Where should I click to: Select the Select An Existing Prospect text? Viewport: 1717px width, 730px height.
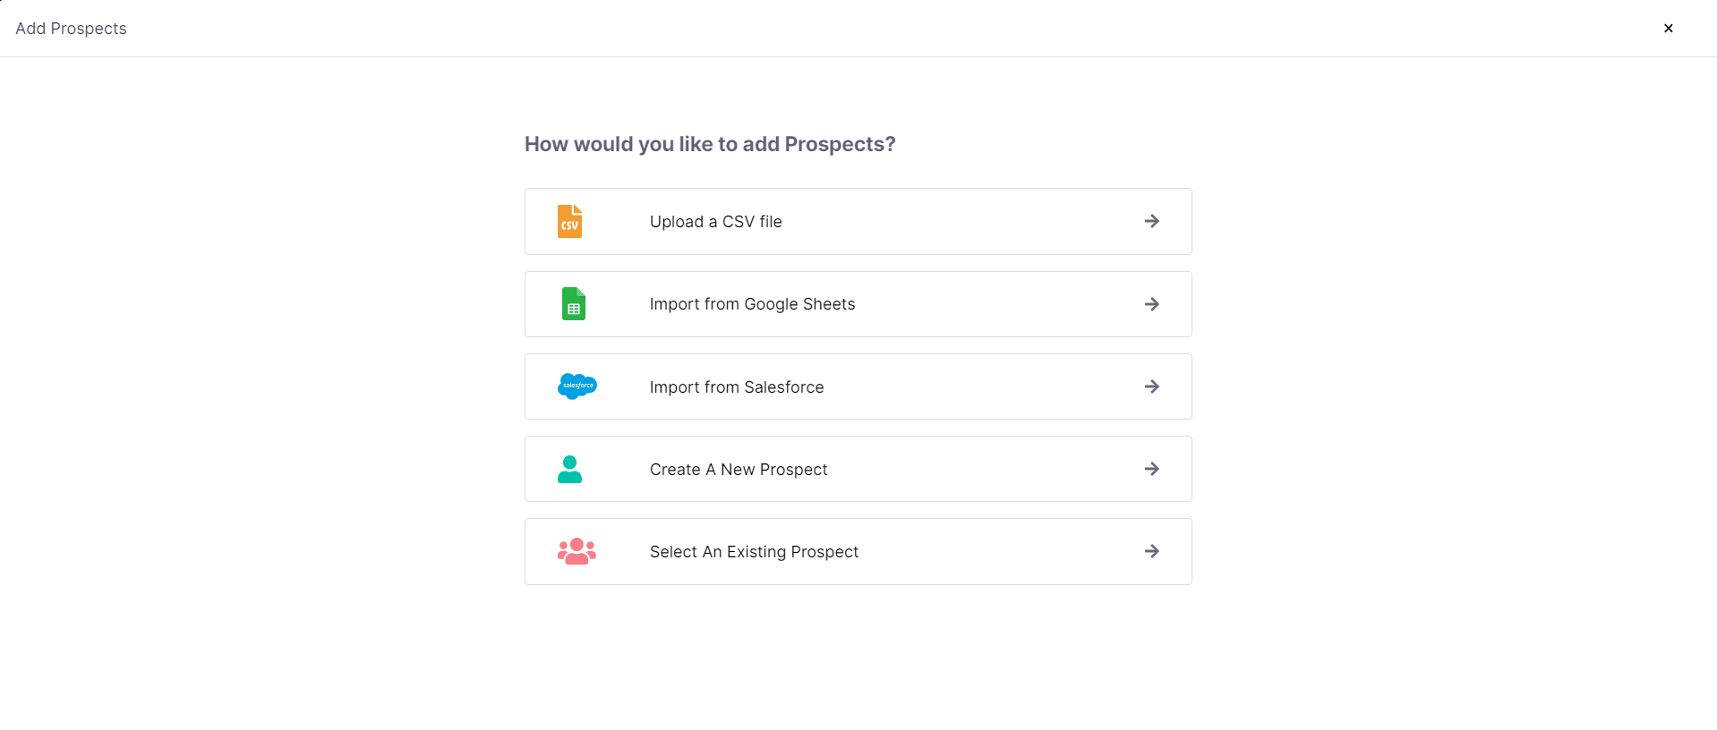[x=754, y=552]
